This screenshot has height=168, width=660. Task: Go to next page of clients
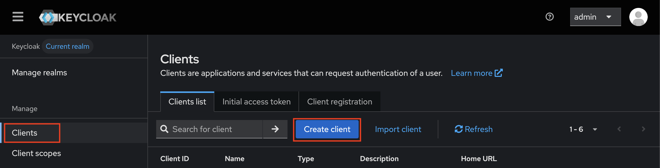coord(643,129)
